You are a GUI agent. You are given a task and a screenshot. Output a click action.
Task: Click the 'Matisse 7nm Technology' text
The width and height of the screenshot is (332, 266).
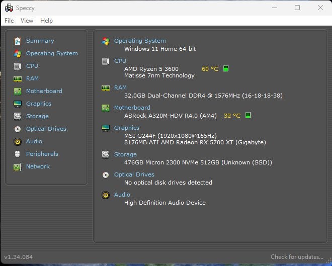(159, 75)
